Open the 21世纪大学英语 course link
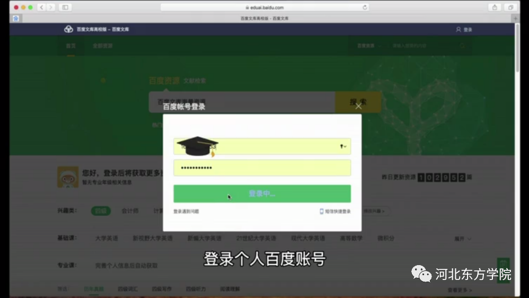 (256, 238)
